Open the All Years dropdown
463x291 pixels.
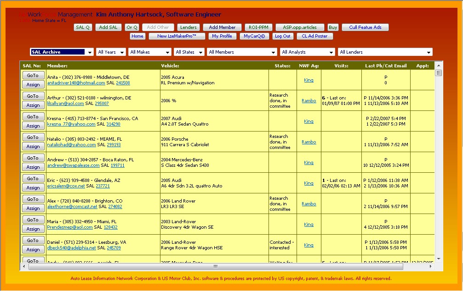[111, 52]
